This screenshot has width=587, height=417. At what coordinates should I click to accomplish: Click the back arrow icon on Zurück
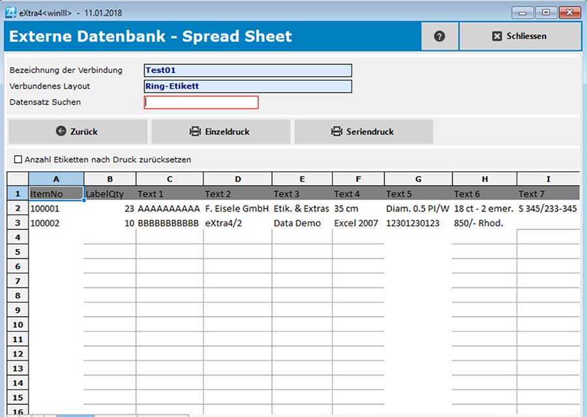pos(60,132)
